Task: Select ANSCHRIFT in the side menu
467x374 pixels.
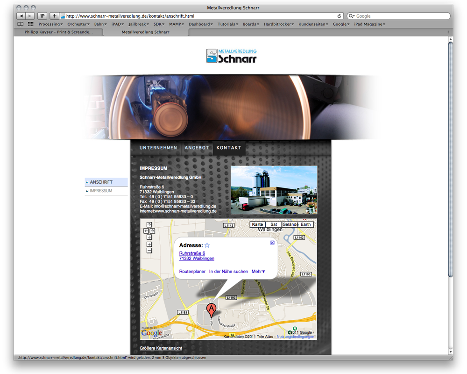Action: 106,182
